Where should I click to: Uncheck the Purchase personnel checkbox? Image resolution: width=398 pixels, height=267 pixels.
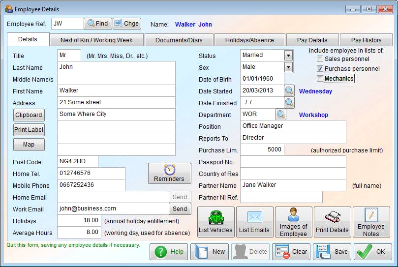(320, 68)
